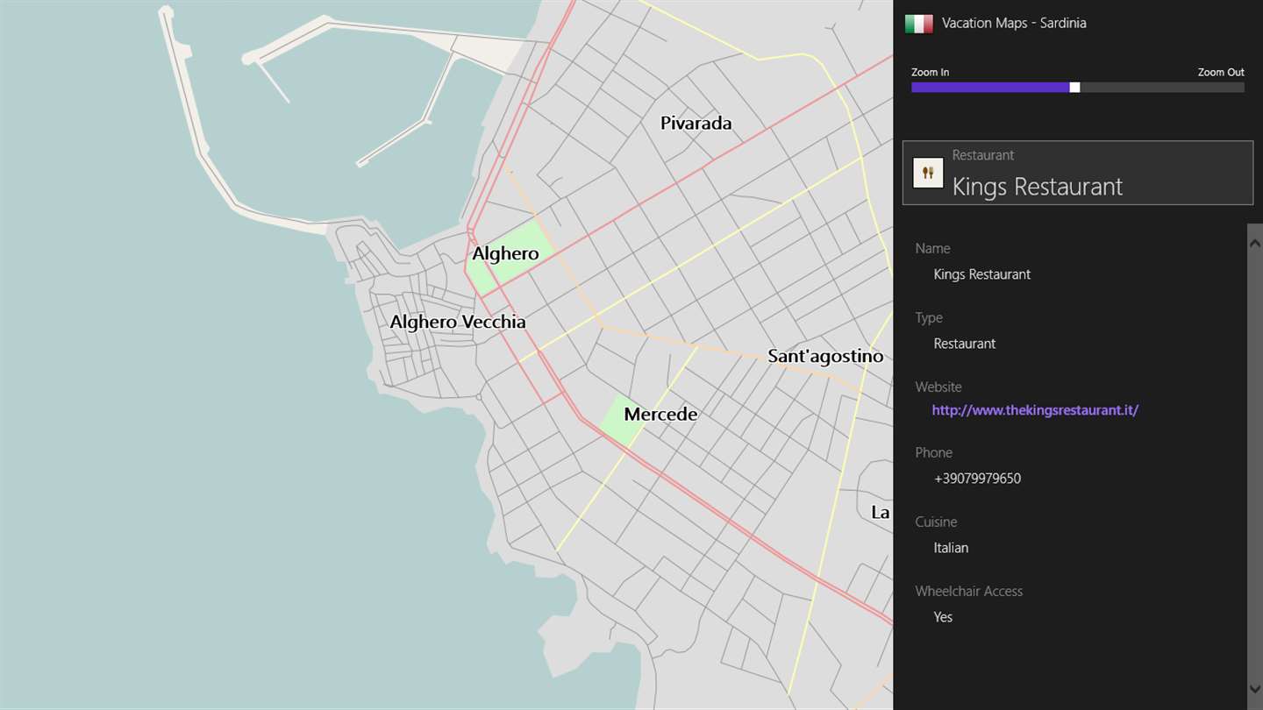Click the restaurant fork-and-spoon icon
The image size is (1263, 710).
tap(928, 173)
